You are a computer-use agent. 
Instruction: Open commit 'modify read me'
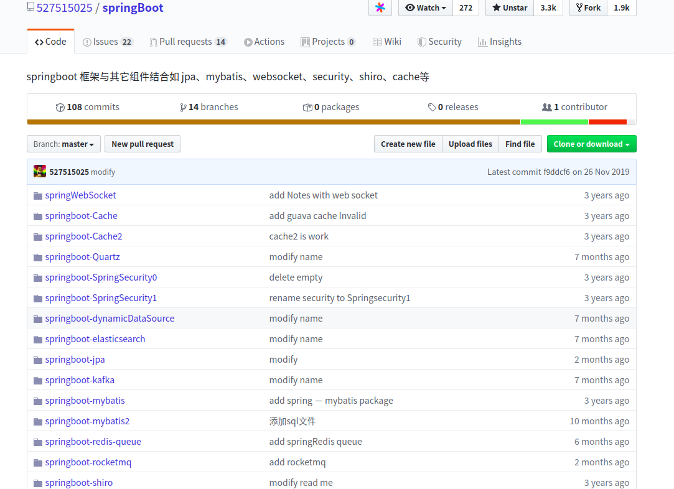coord(301,483)
